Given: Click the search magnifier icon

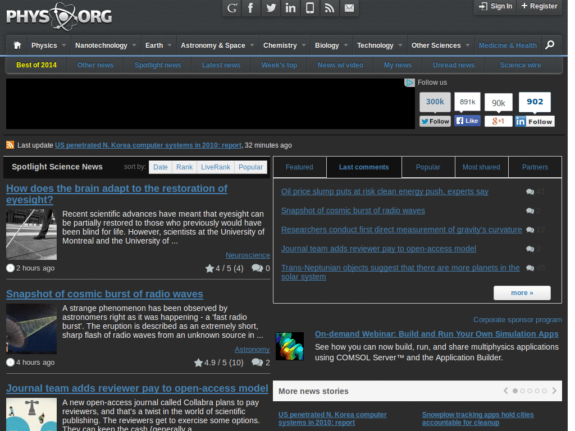Looking at the screenshot, I should point(550,45).
